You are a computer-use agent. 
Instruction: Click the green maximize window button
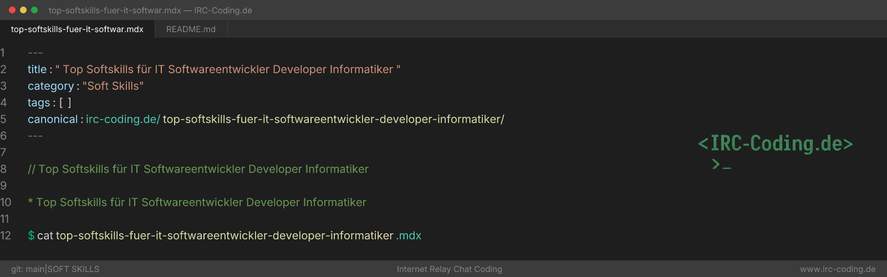[x=34, y=10]
